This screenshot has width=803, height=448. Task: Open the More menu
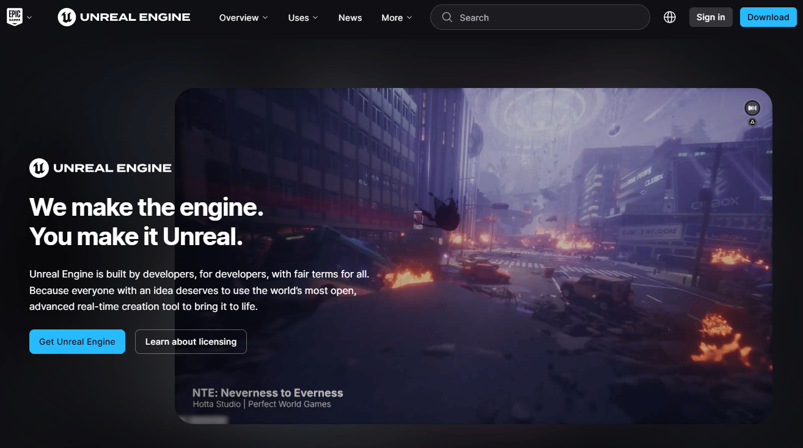(x=397, y=18)
